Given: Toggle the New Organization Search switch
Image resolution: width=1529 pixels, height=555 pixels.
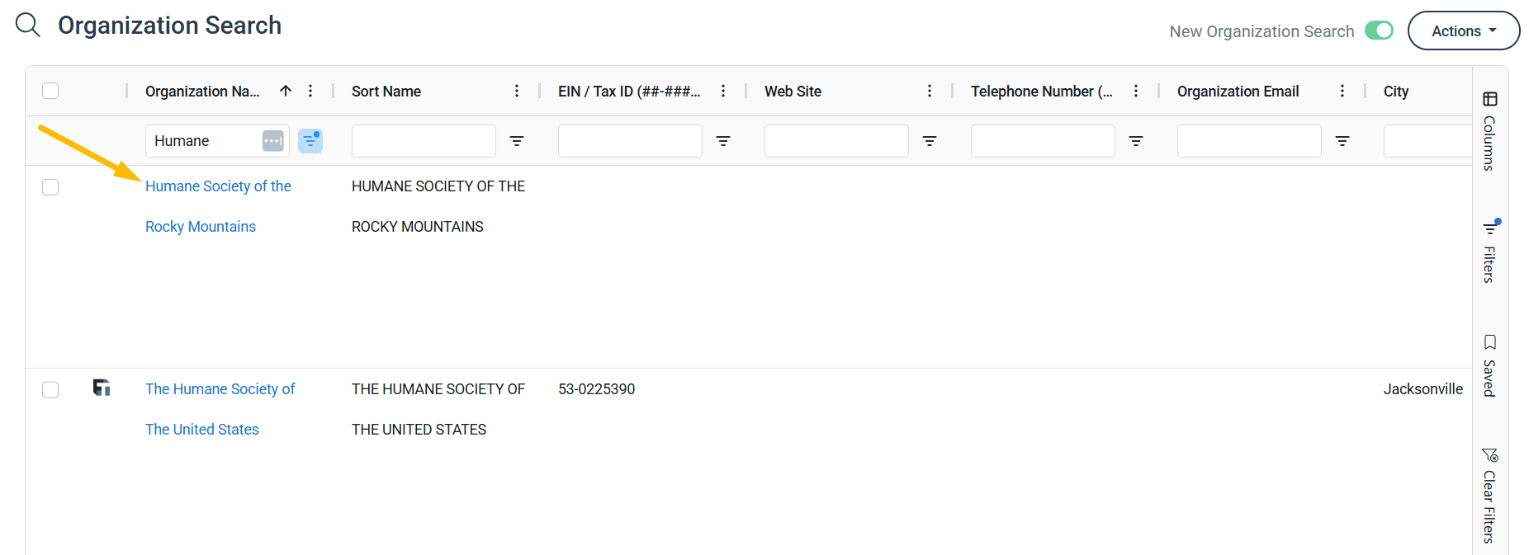Looking at the screenshot, I should tap(1379, 31).
